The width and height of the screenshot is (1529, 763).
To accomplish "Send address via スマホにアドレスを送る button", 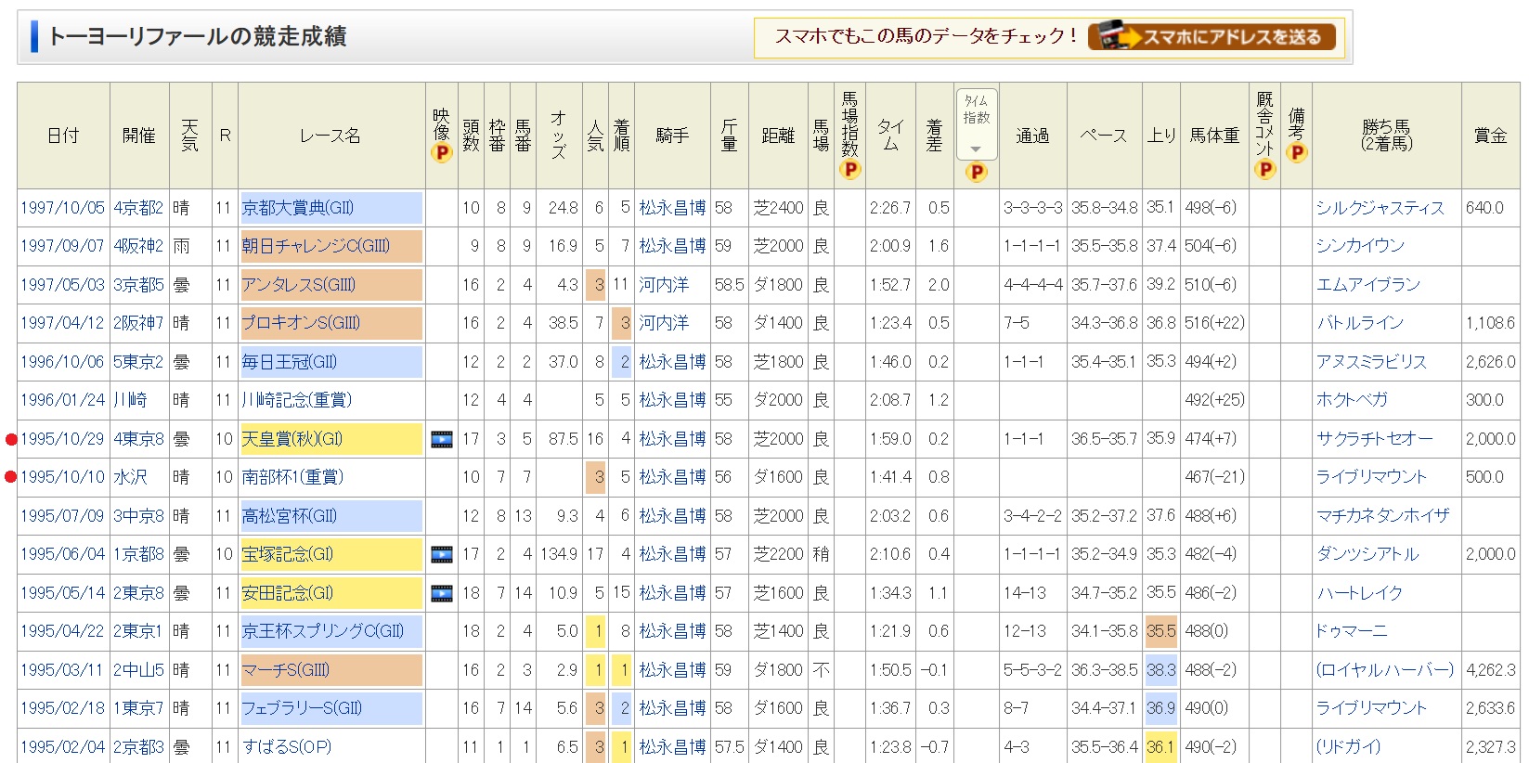I will pos(1212,37).
